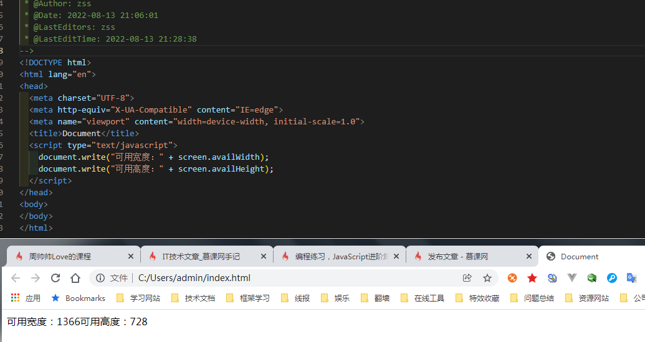Click the address bar URL C:/Users/admin/index.html
The width and height of the screenshot is (645, 342).
[194, 278]
